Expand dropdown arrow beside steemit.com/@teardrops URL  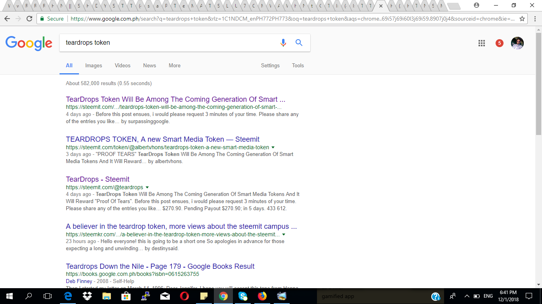(x=147, y=188)
